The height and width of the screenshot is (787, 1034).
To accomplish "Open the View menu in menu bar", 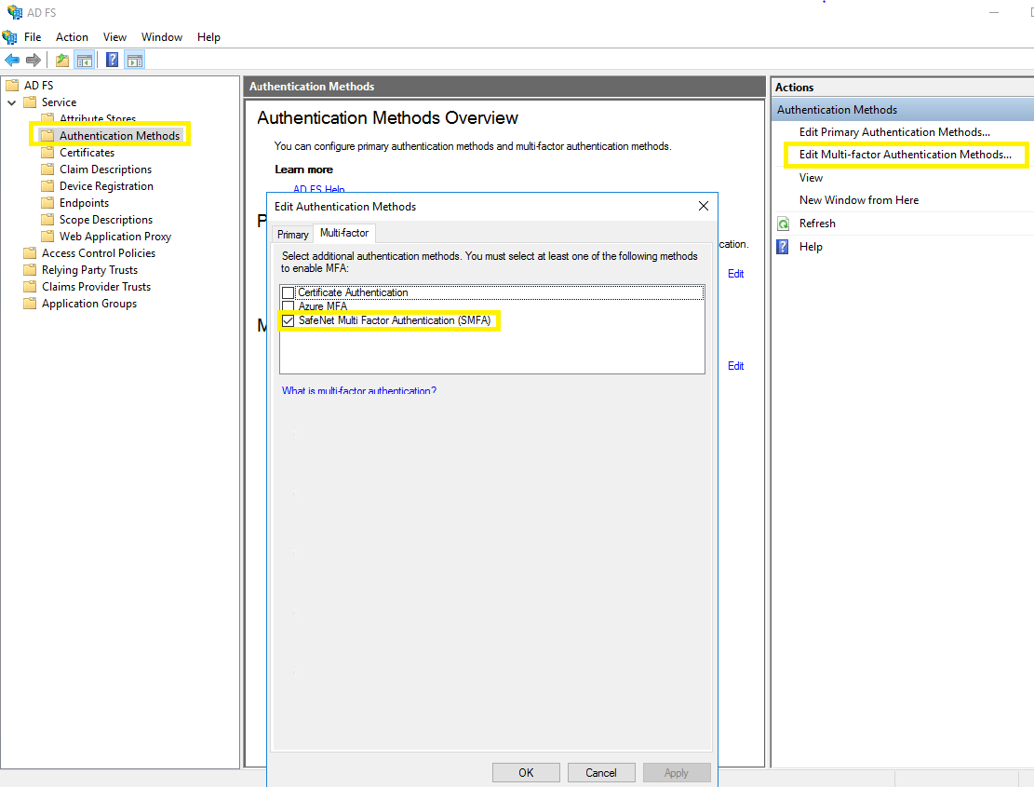I will pyautogui.click(x=114, y=37).
